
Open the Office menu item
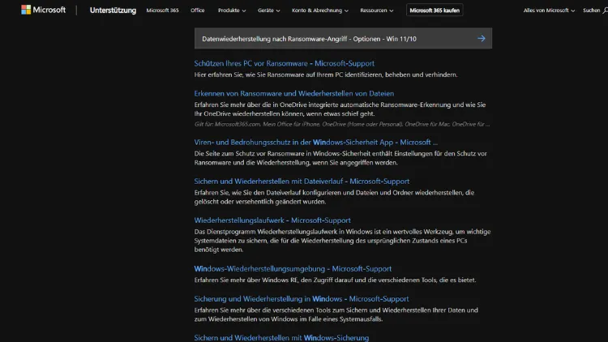coord(197,11)
